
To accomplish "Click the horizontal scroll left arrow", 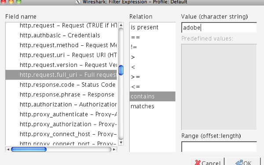I will click(8, 149).
